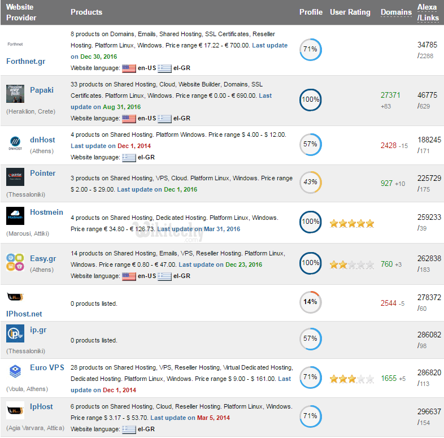Click IPhost.net's domain count 2544
Screen dimensions: 444x438
point(389,303)
